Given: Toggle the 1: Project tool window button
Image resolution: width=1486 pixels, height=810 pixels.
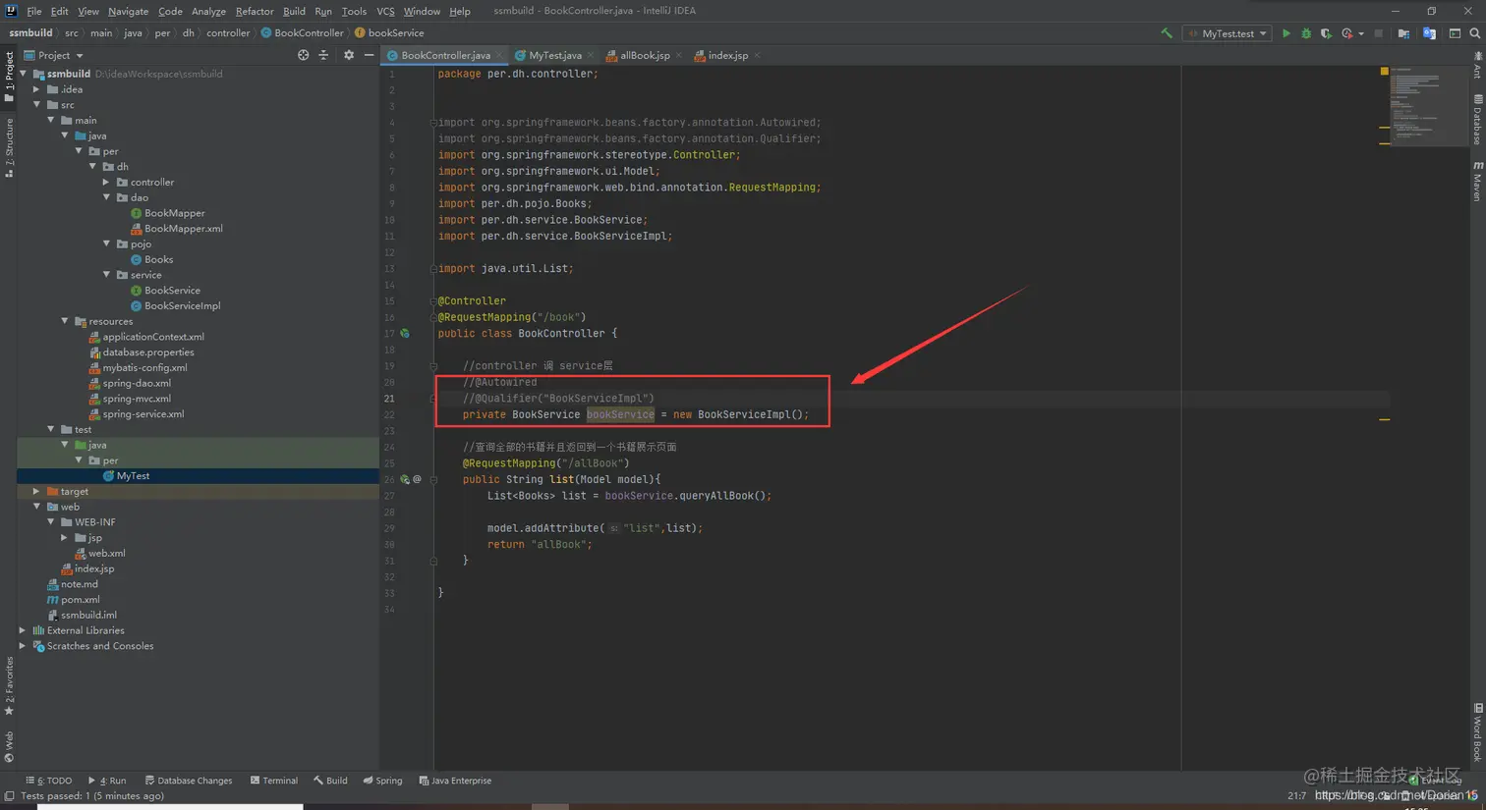Looking at the screenshot, I should [9, 78].
